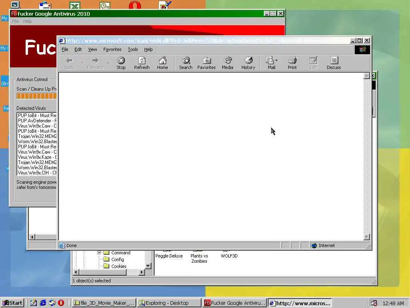410x308 pixels.
Task: Switch to http://www.micros... taskbar button
Action: pos(300,303)
